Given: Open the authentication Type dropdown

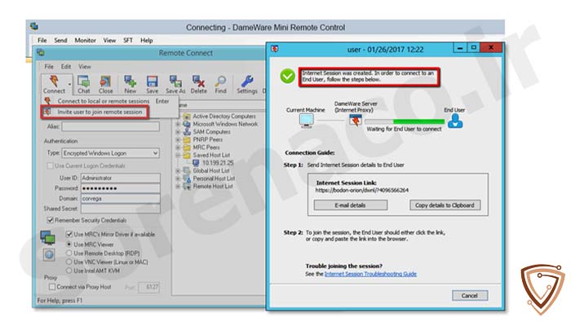Looking at the screenshot, I should click(155, 153).
